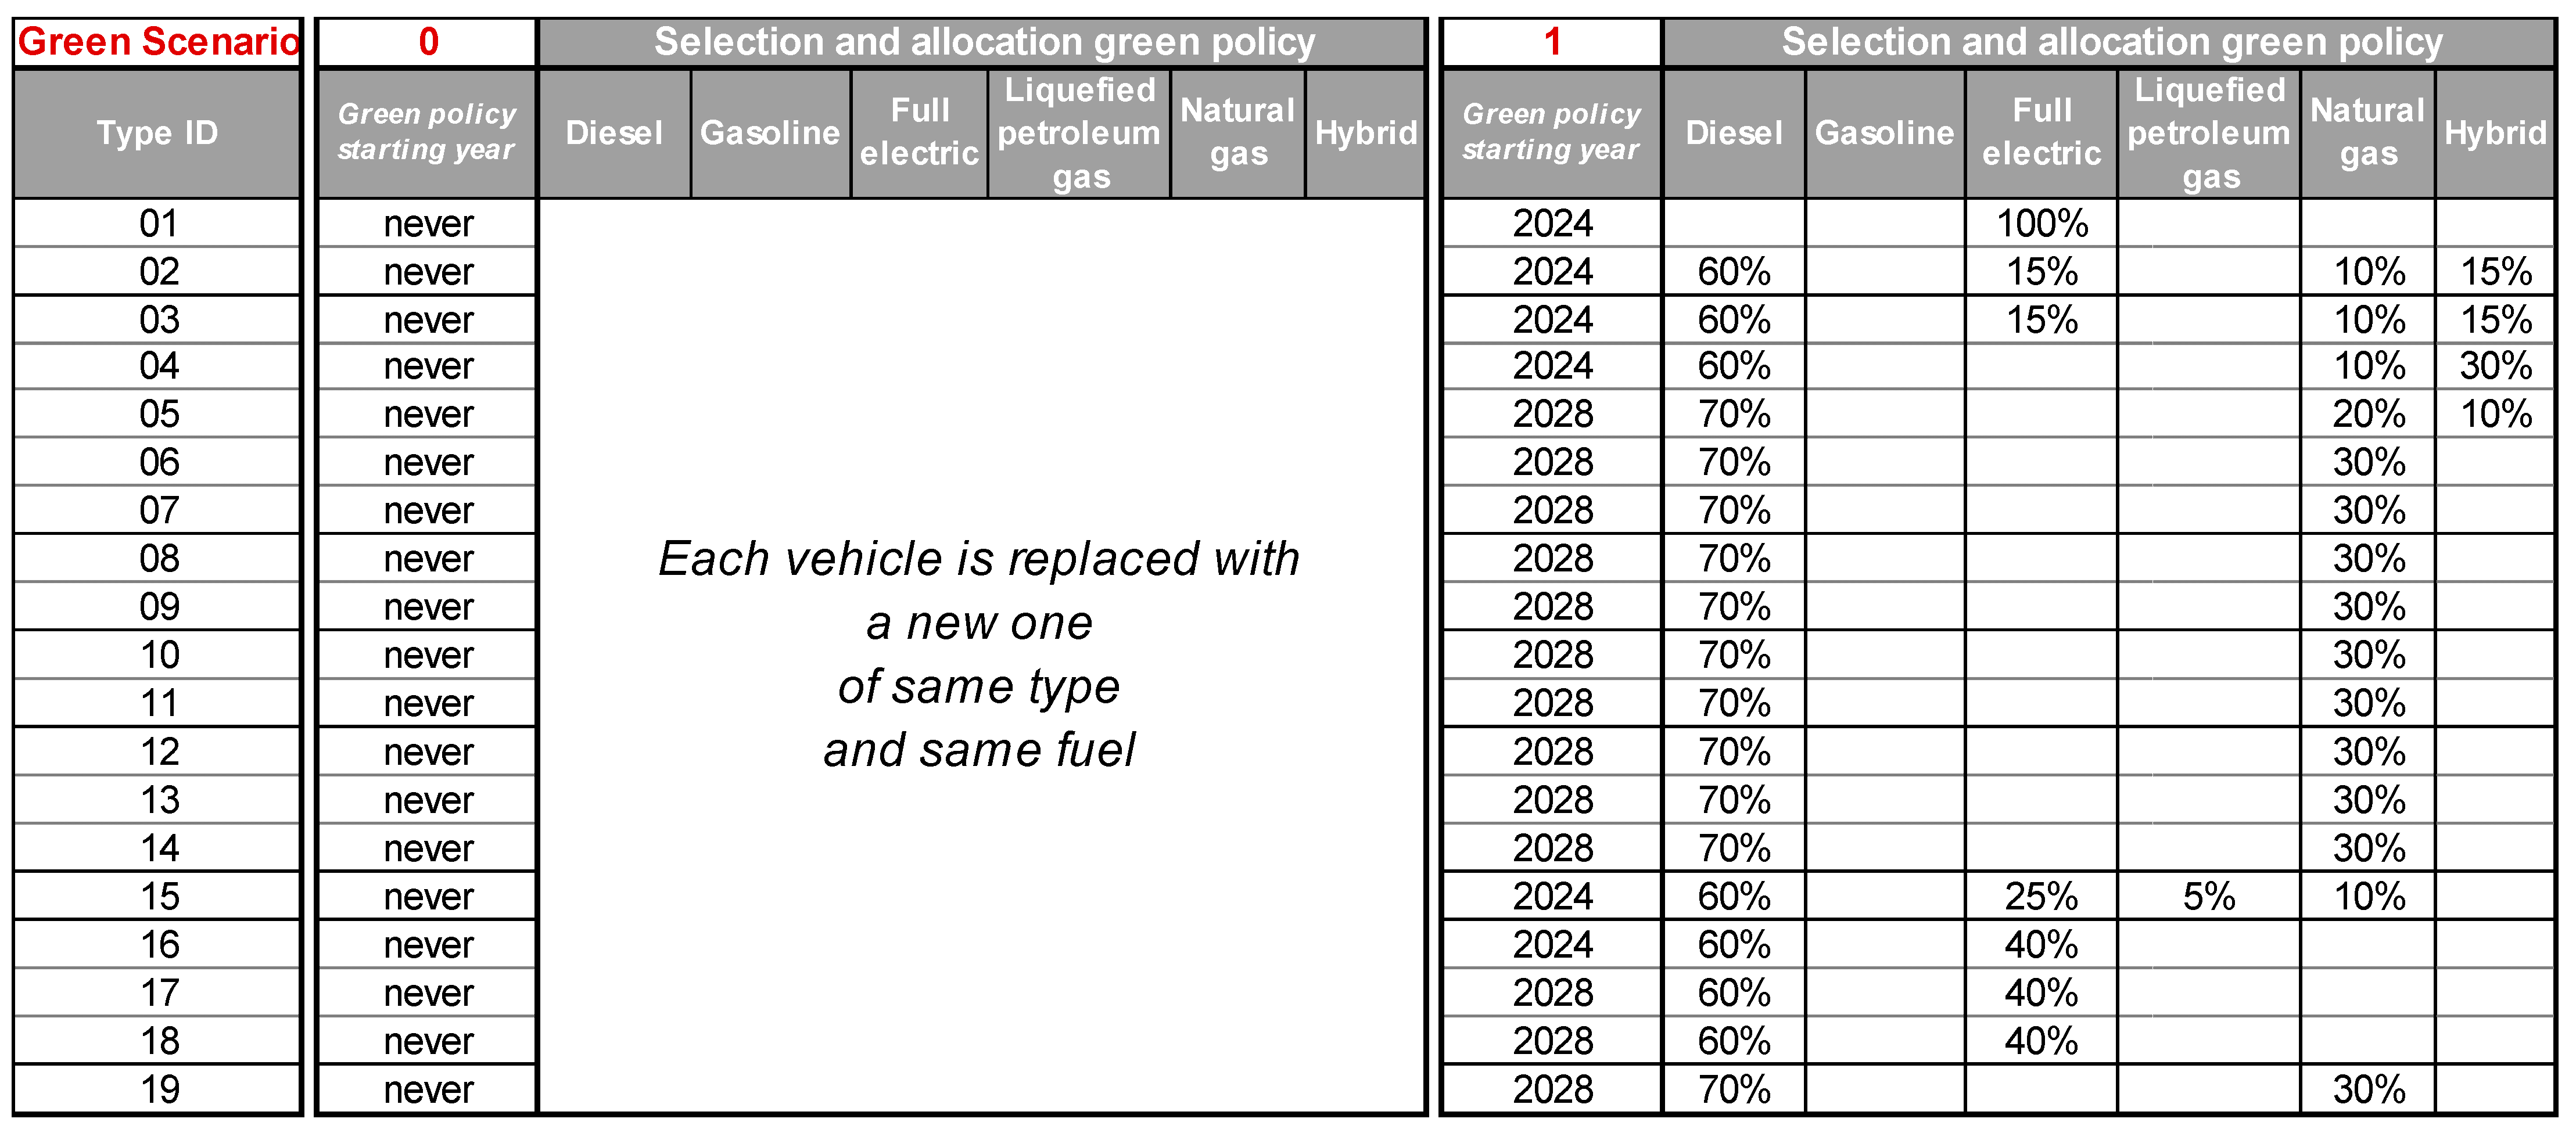Screen dimensions: 2576x1133
Task: Click the red scenario 1 header cell
Action: [x=1552, y=42]
